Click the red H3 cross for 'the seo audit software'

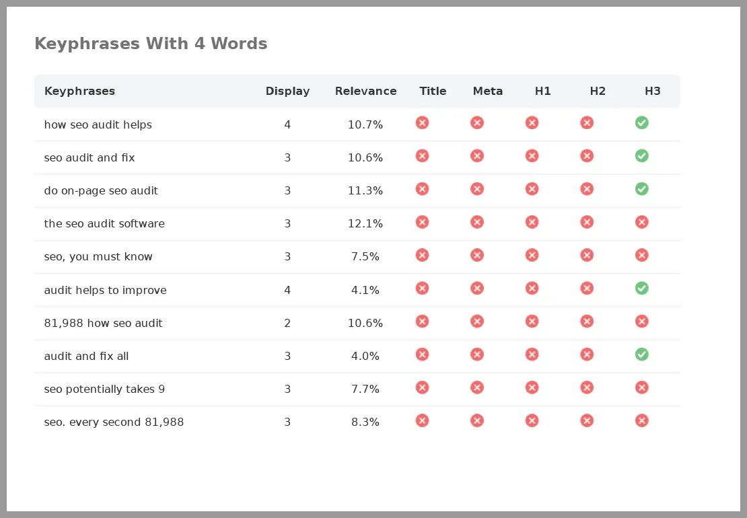pos(642,222)
